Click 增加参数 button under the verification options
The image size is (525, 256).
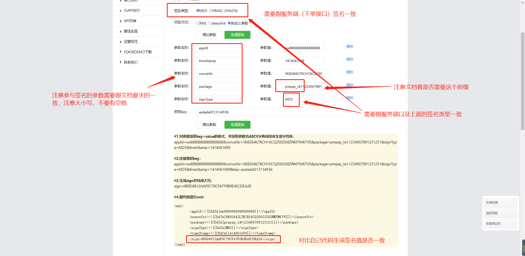coord(209,35)
